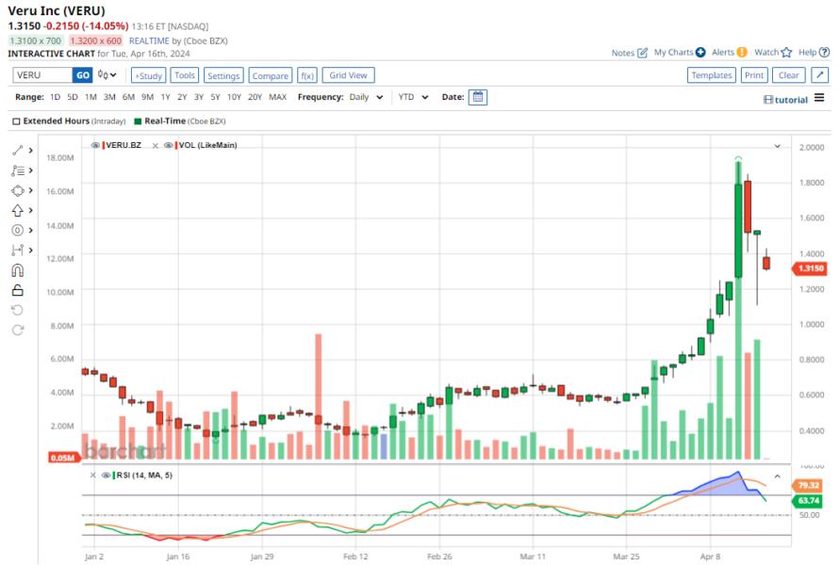Toggle RSI study visibility eye

pyautogui.click(x=107, y=476)
